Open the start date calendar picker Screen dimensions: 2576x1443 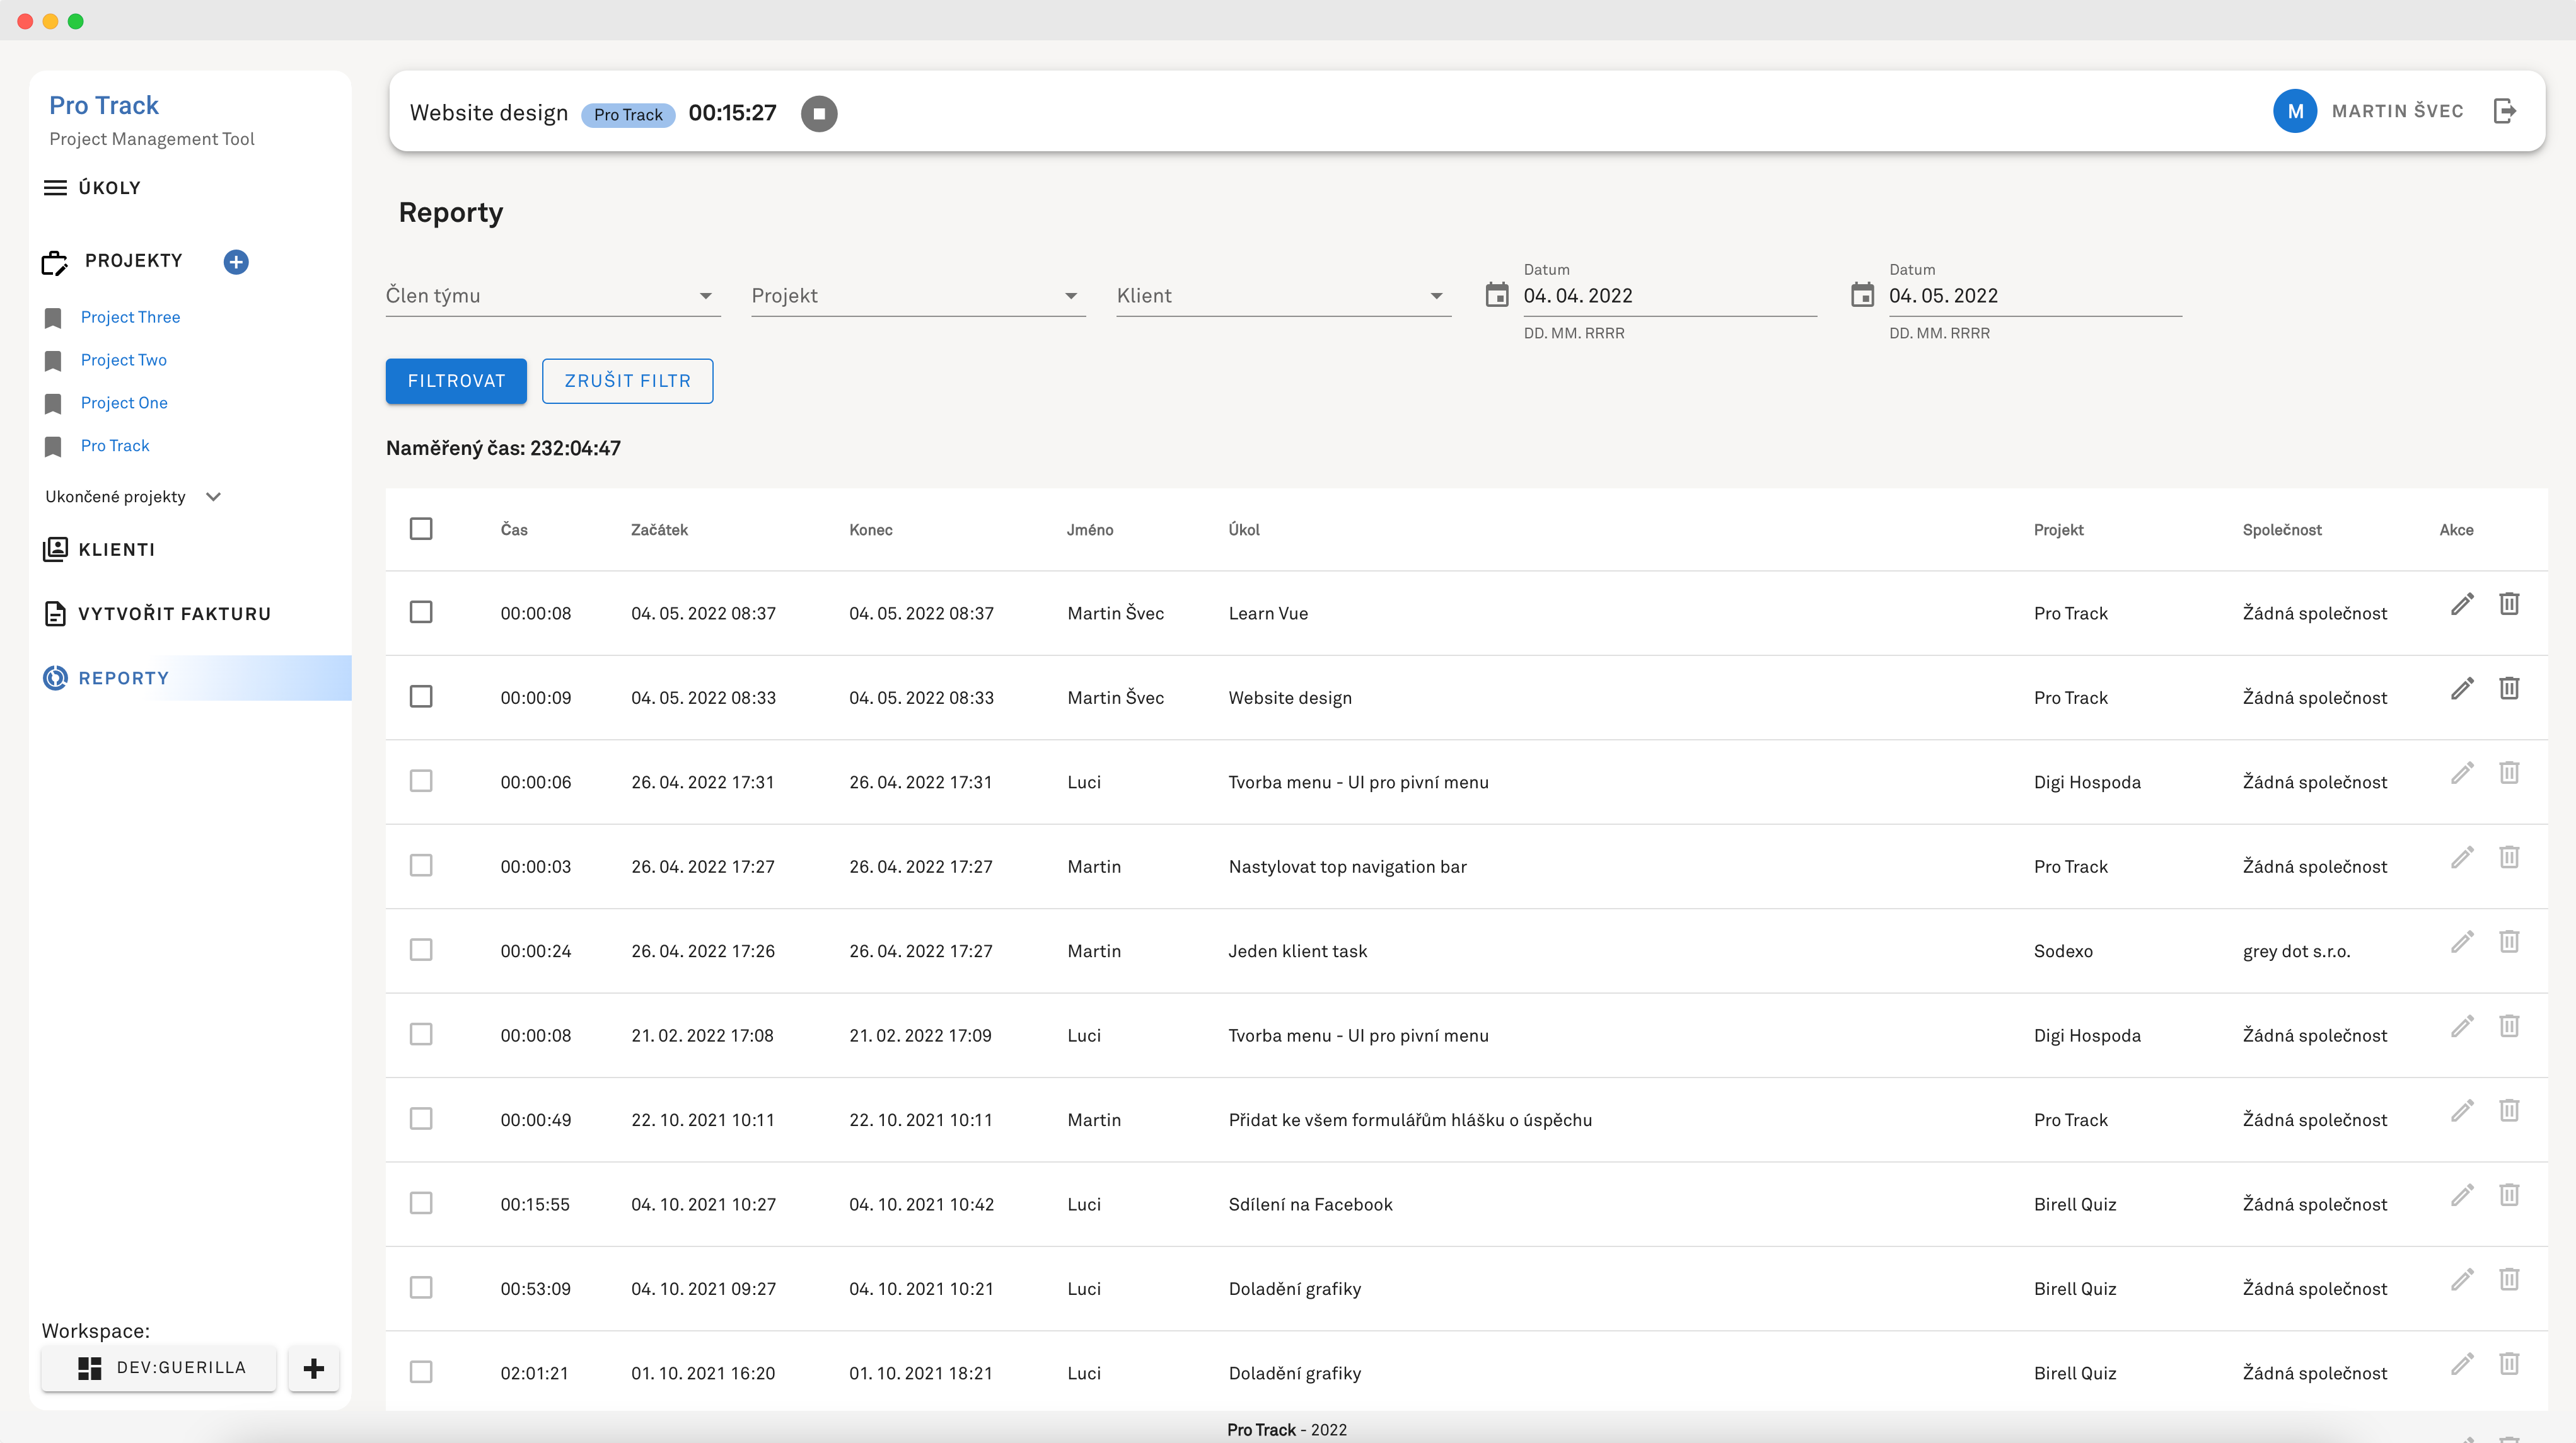pyautogui.click(x=1497, y=295)
